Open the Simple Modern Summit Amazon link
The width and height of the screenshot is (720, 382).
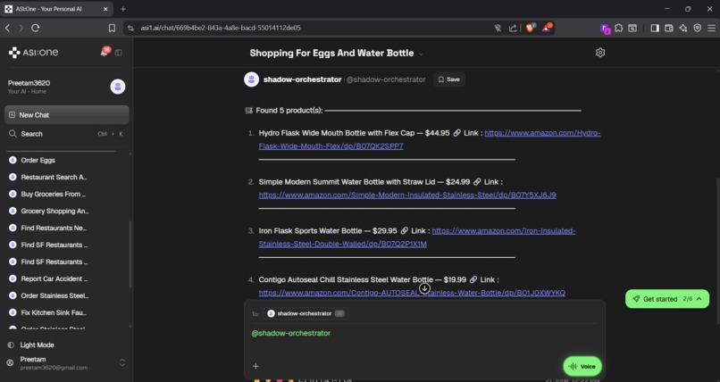coord(406,195)
